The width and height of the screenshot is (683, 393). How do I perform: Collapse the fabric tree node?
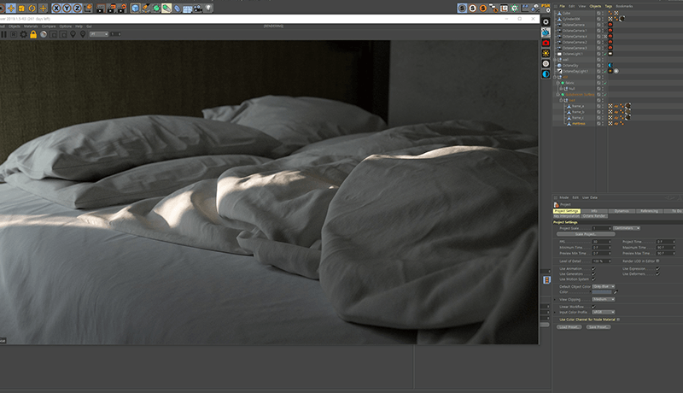[x=558, y=83]
